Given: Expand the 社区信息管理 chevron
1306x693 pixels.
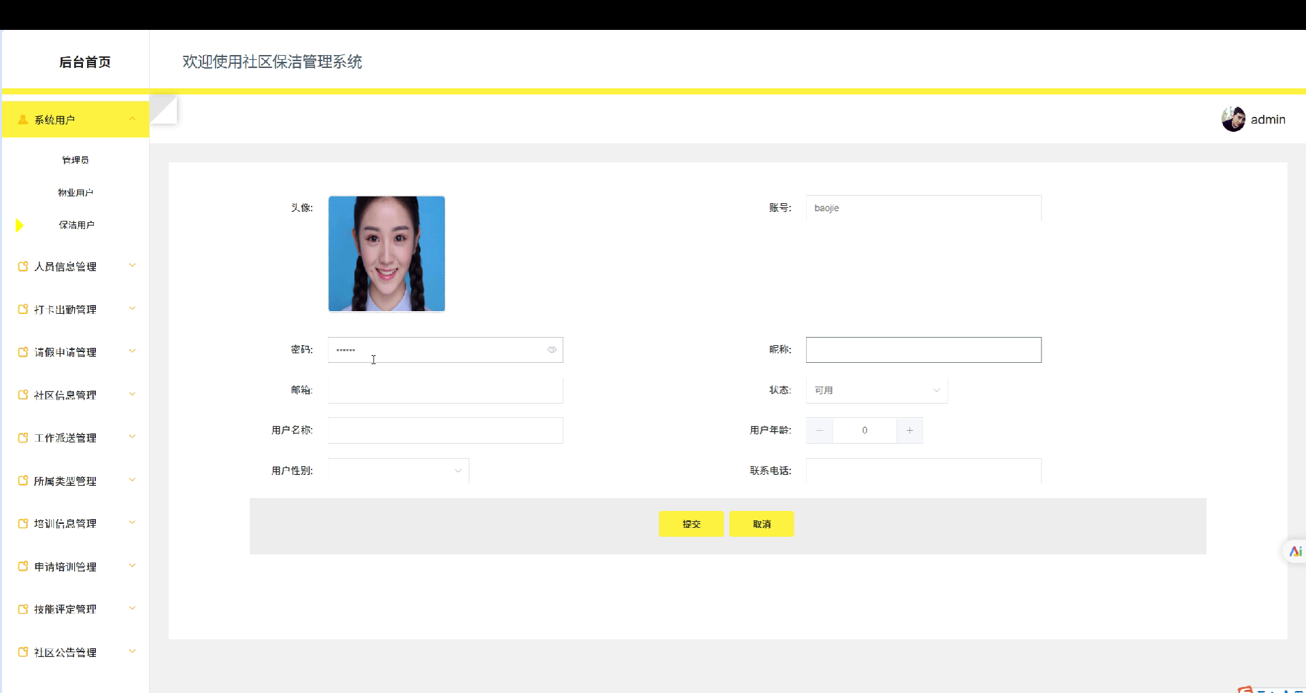Looking at the screenshot, I should 133,394.
